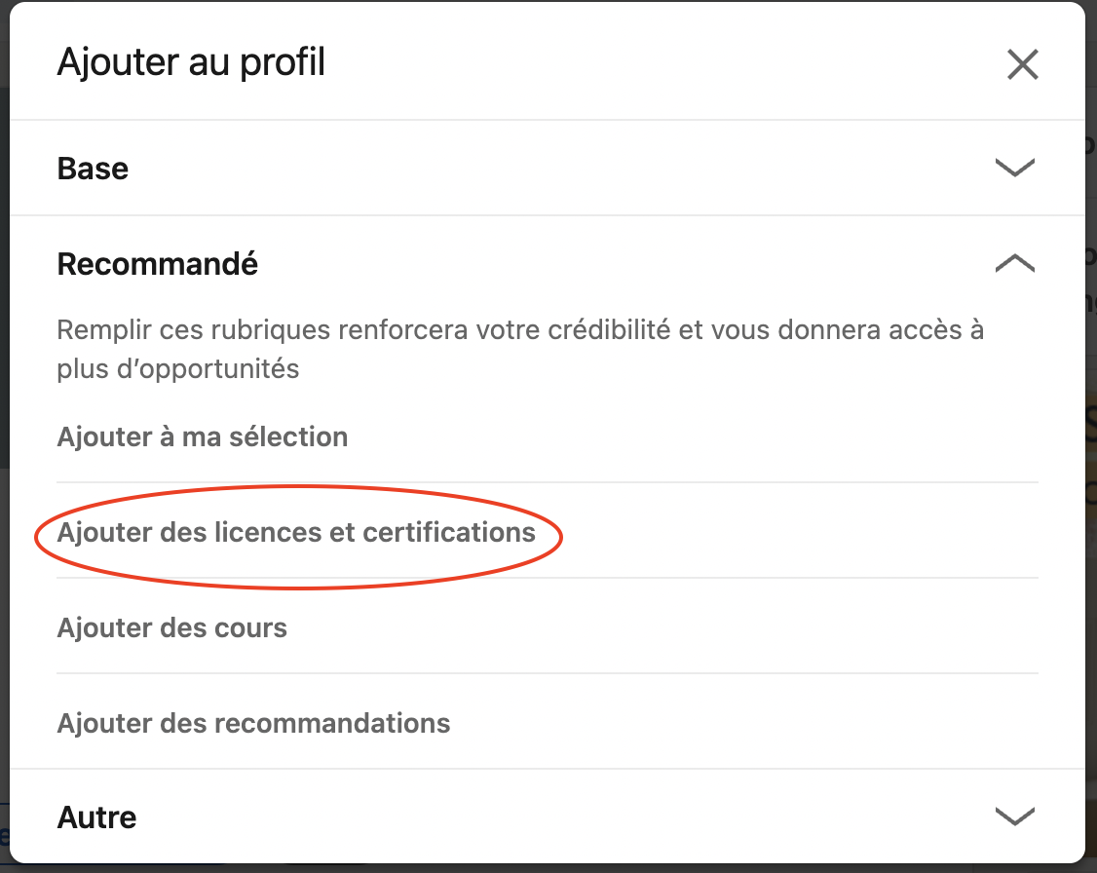The image size is (1097, 873).
Task: Click blank space in Ajouter à ma sélection row
Action: click(682, 436)
